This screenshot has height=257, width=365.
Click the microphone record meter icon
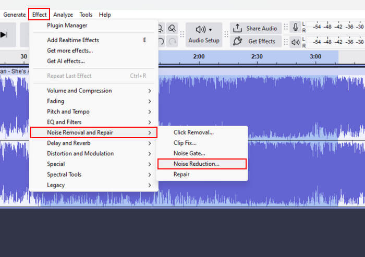pos(296,27)
